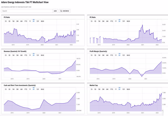Select 5Y range on PS Ratio chart

[x=34, y=21]
